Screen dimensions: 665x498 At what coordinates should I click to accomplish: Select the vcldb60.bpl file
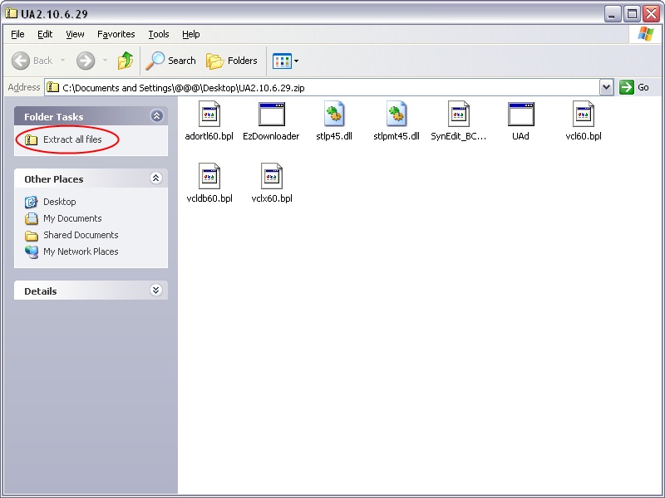tap(209, 177)
